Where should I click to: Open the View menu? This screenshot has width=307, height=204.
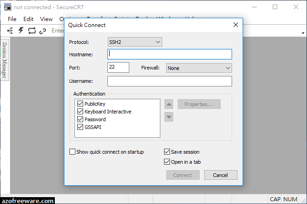[x=47, y=19]
